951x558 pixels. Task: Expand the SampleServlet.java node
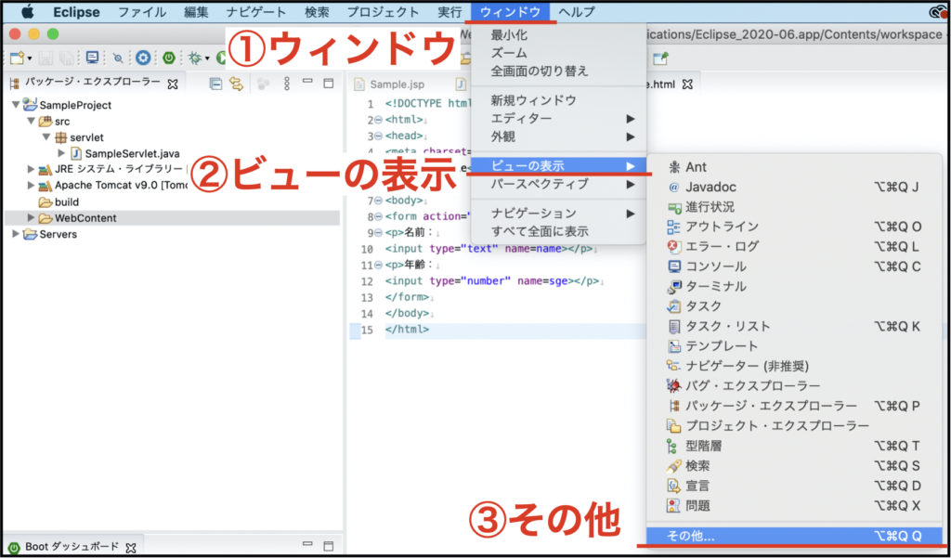[62, 153]
